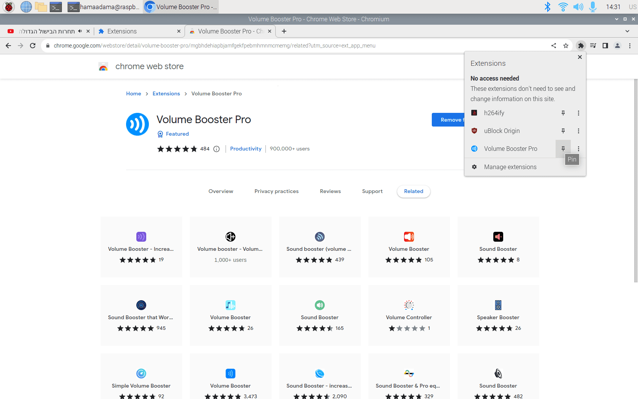Open Volume Booster - Increa... card with 19 ratings
The width and height of the screenshot is (638, 399).
141,247
